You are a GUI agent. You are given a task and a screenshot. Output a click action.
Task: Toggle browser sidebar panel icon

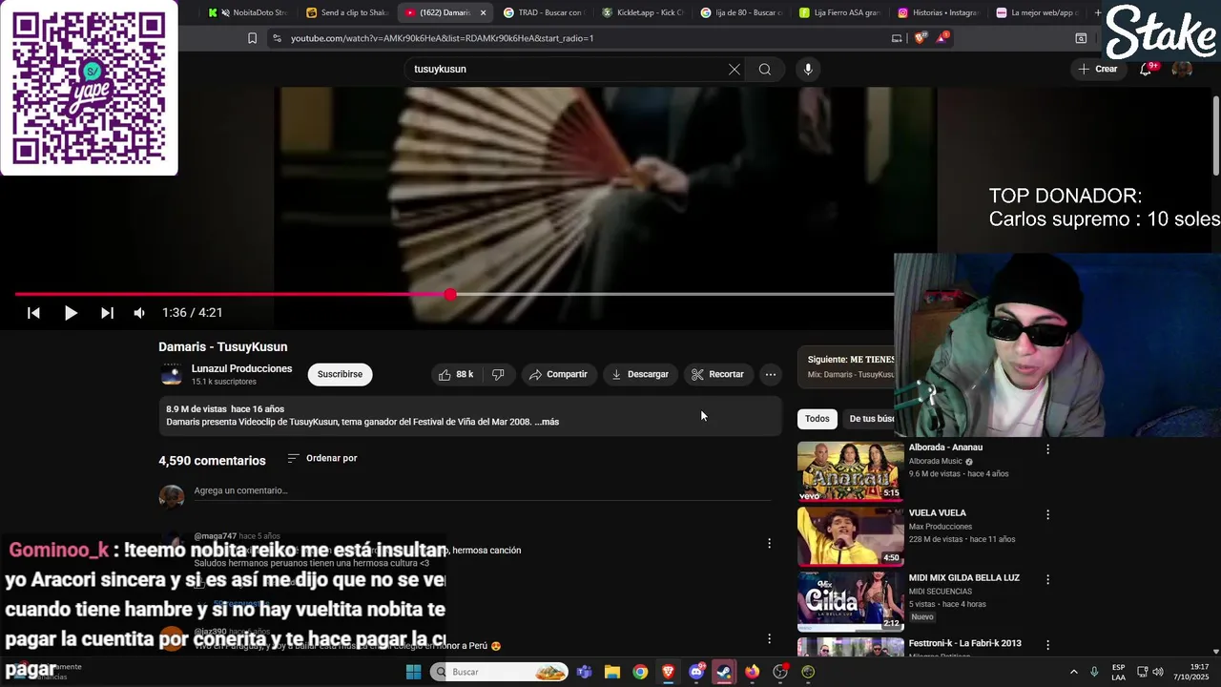(x=1081, y=38)
